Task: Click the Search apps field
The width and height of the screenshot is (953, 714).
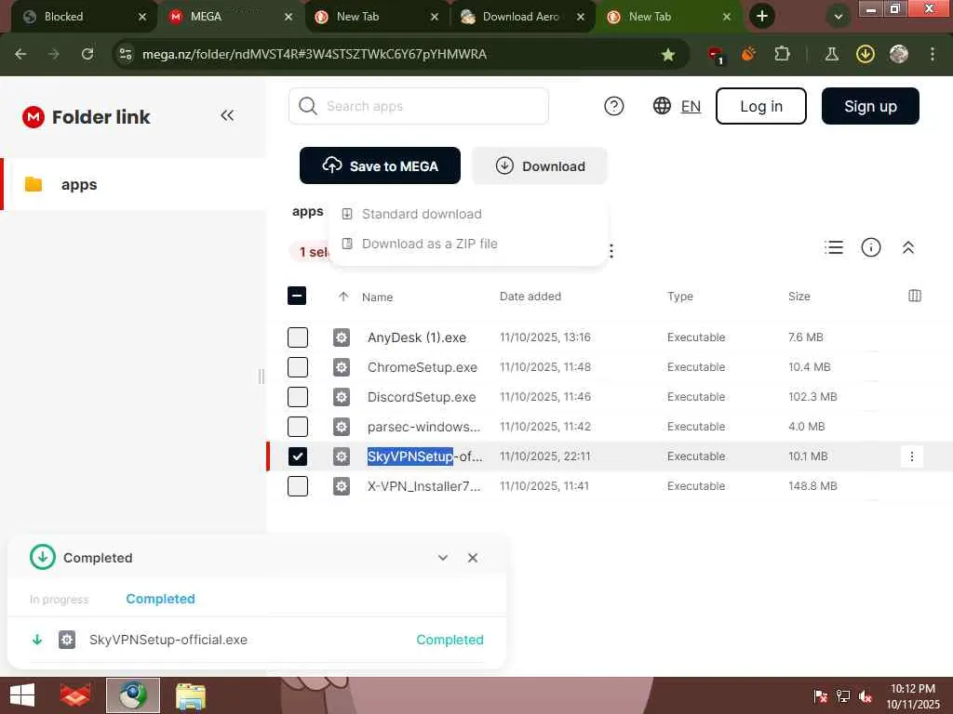Action: [x=419, y=106]
